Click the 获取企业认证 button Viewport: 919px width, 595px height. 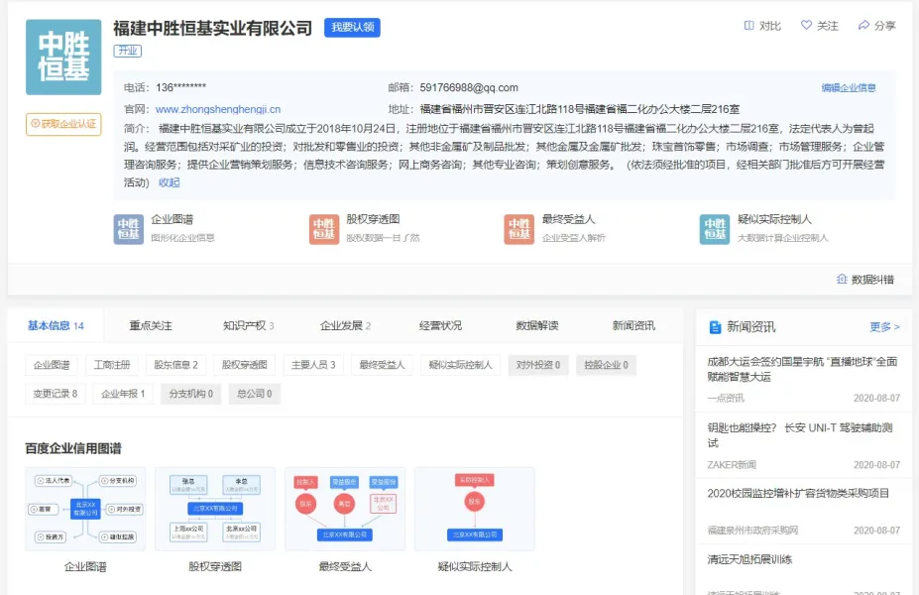(63, 124)
